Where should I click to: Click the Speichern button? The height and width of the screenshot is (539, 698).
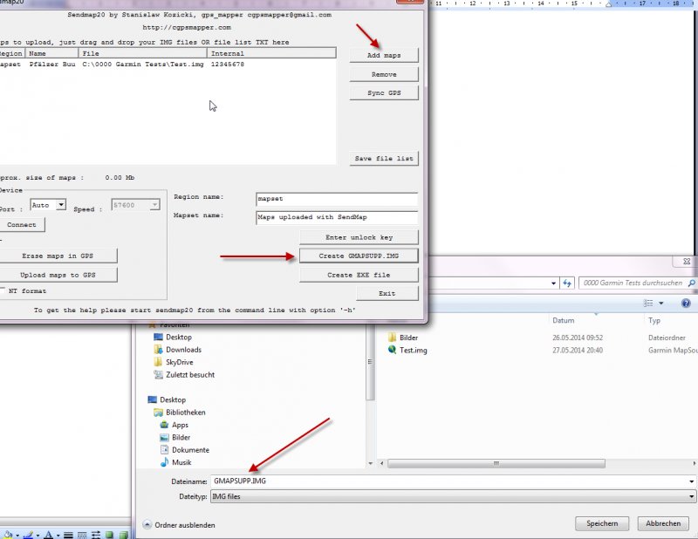602,523
